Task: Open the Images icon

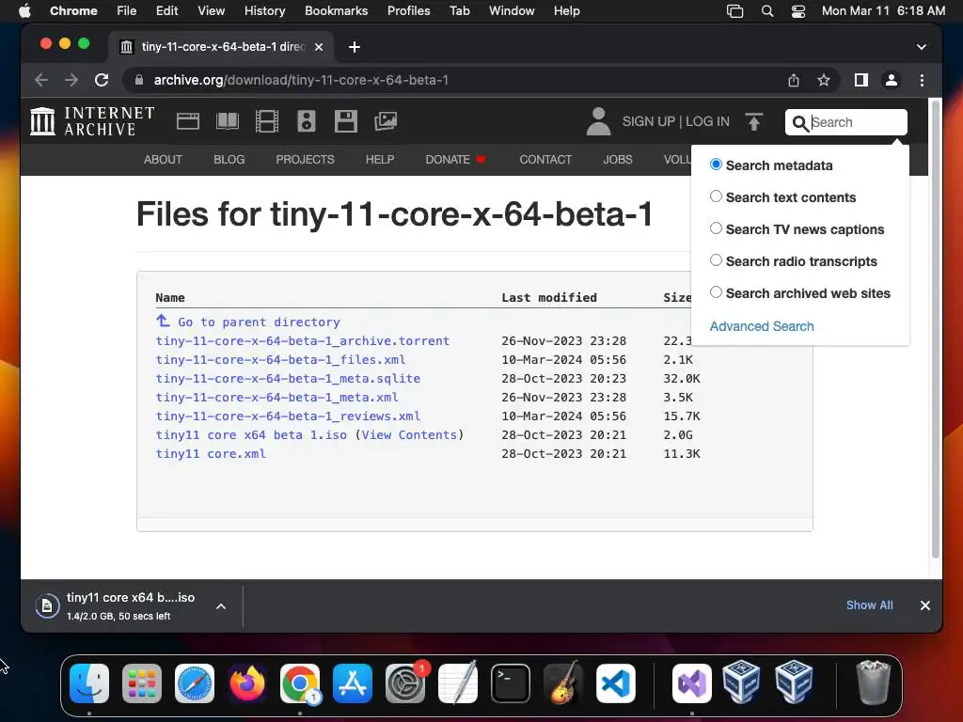Action: coord(386,121)
